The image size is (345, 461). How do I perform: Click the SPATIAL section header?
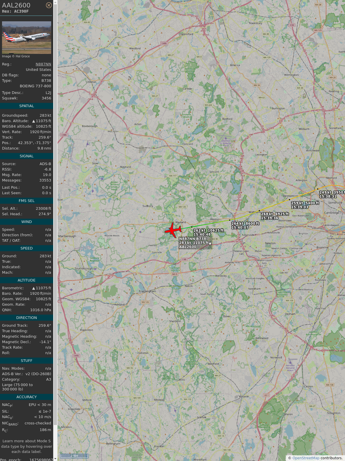[x=26, y=106]
